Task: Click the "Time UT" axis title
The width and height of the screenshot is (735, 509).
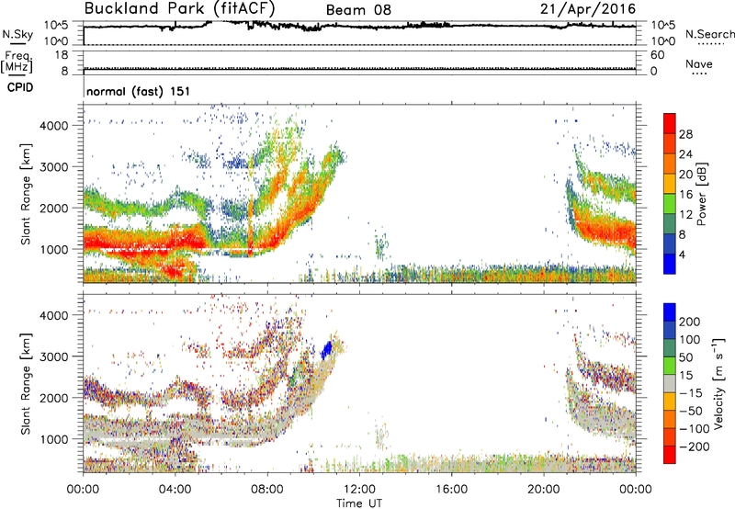Action: pos(359,503)
